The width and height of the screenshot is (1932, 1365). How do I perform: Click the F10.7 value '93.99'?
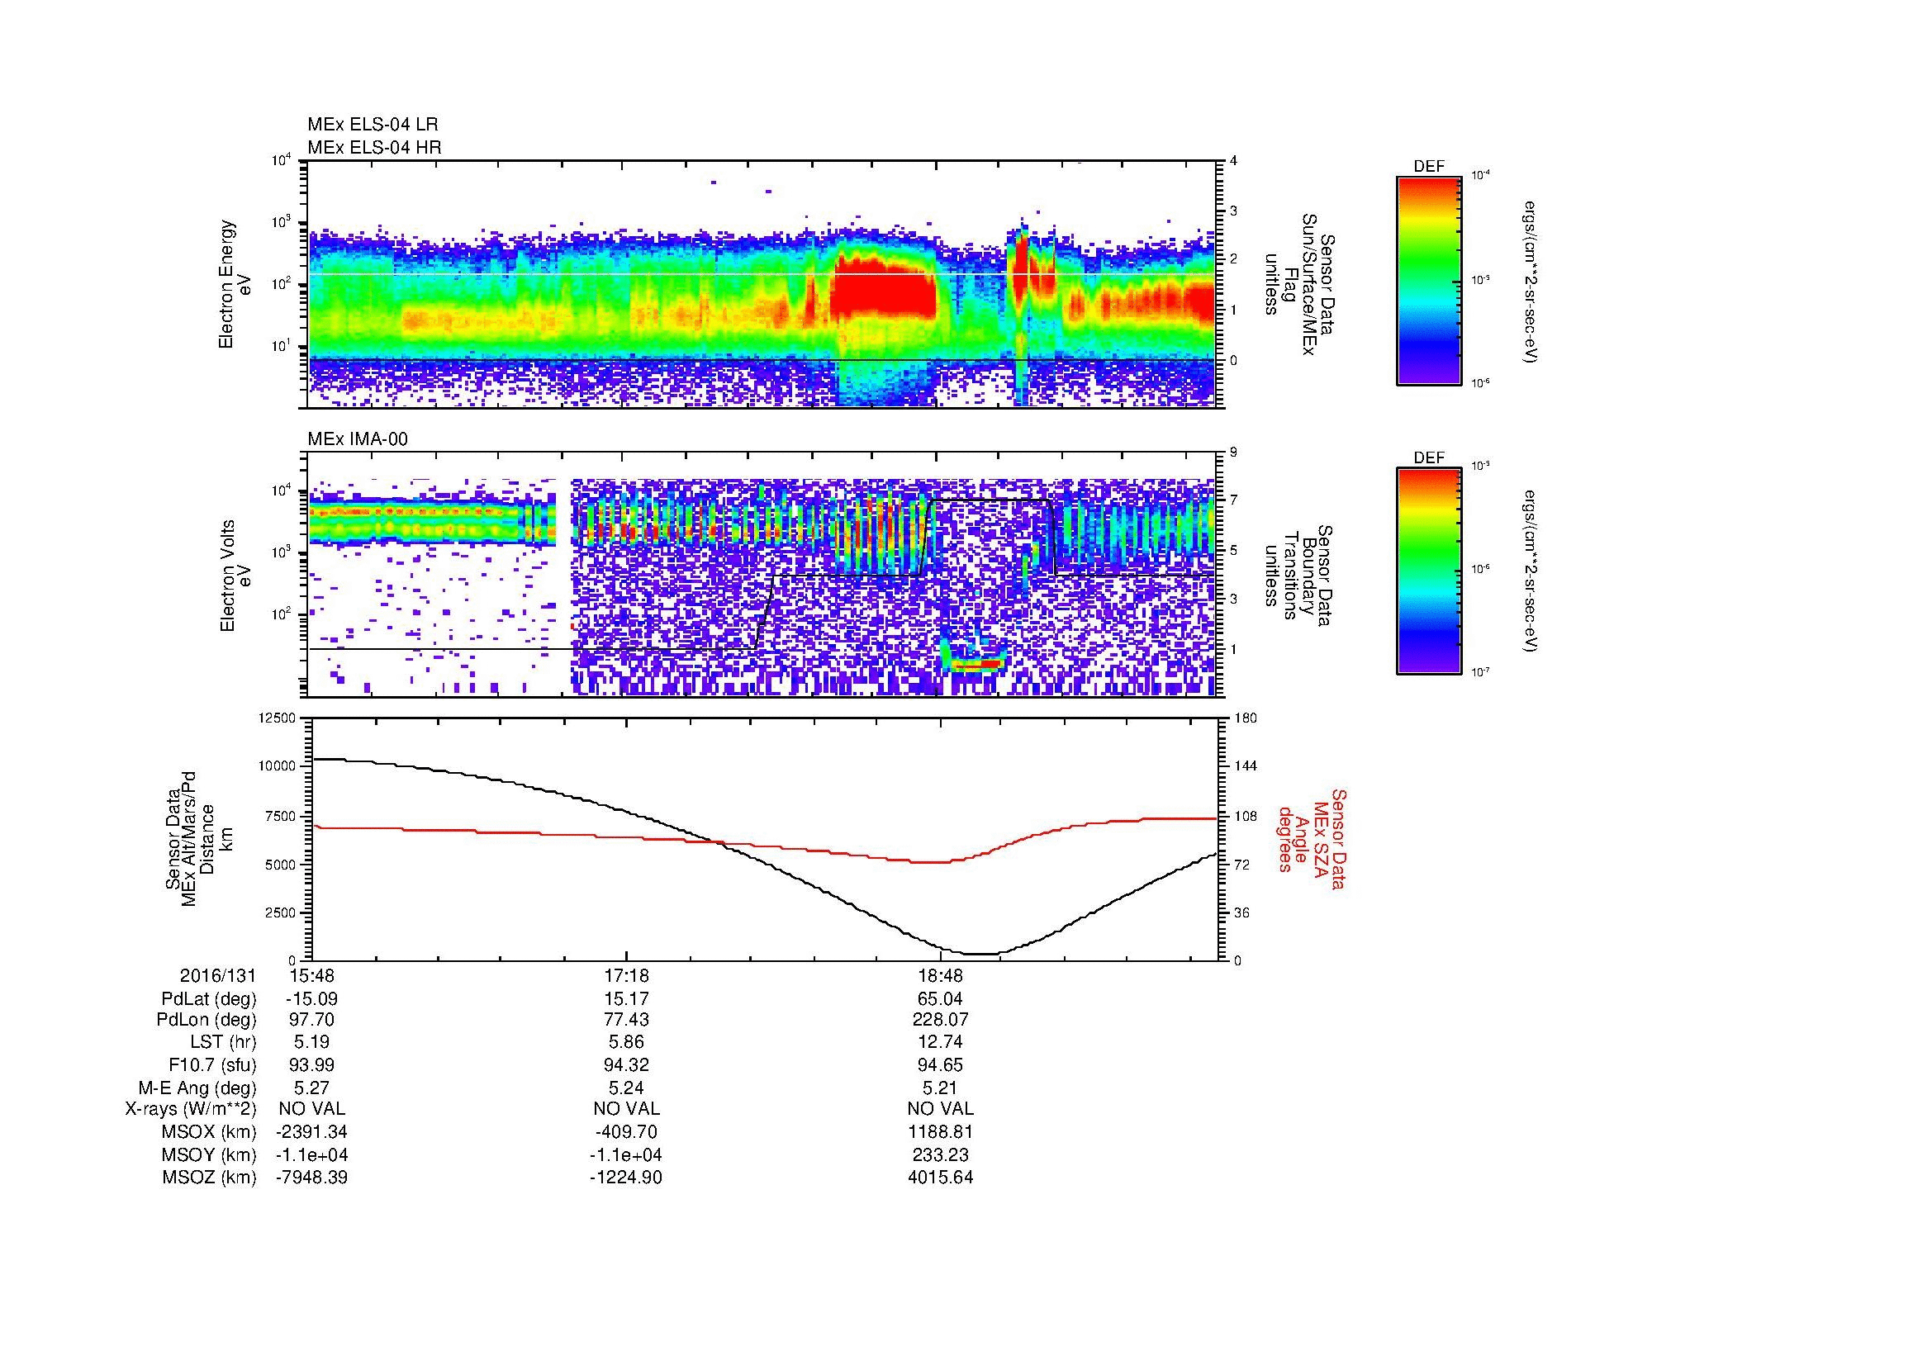[311, 1065]
